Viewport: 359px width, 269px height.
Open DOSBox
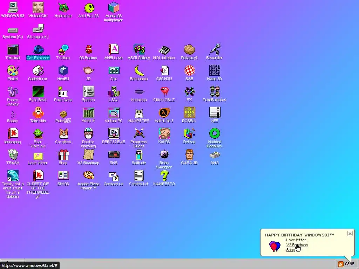189,113
